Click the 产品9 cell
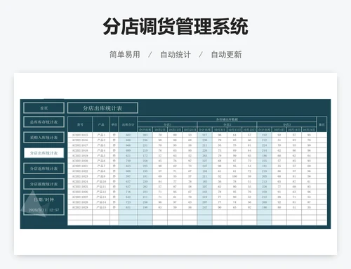The height and width of the screenshot is (269, 351). [101, 176]
